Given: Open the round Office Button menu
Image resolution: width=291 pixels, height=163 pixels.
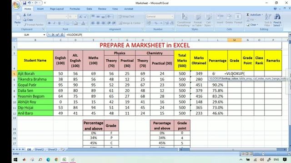Looking at the screenshot, I should (16, 5).
